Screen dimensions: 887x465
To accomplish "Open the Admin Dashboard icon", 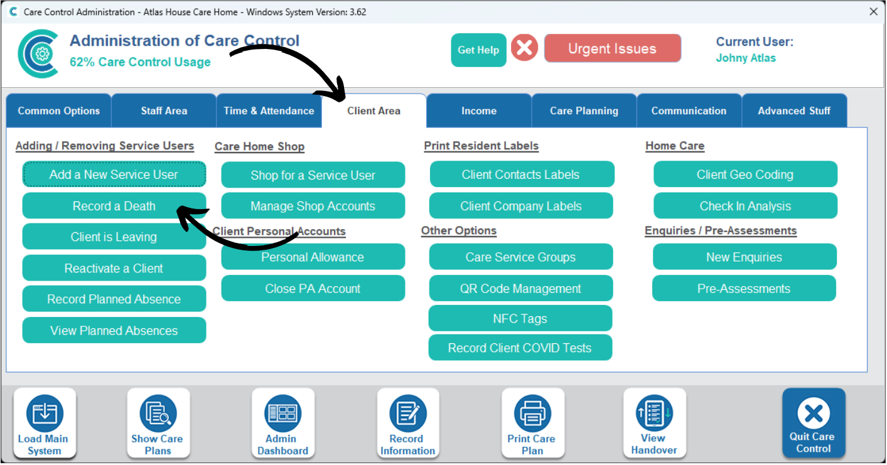I will click(x=283, y=423).
